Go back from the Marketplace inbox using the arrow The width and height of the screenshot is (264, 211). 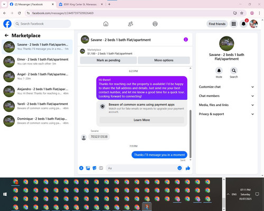6,35
